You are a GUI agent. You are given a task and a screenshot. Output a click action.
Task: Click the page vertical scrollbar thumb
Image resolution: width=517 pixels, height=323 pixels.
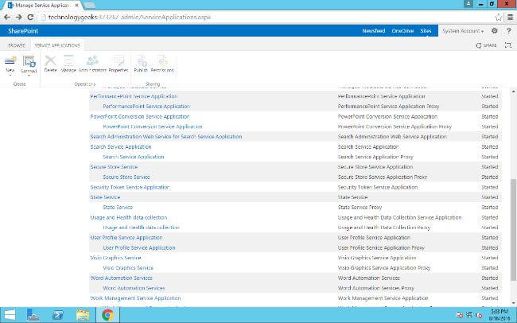pyautogui.click(x=513, y=230)
